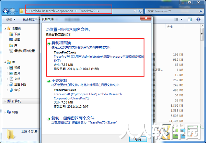
Task: Click the 取消 button in copy dialog
Action: tap(138, 139)
